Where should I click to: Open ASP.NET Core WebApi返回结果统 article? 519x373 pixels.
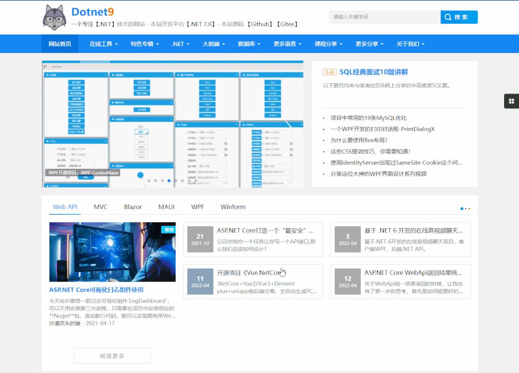(x=413, y=272)
